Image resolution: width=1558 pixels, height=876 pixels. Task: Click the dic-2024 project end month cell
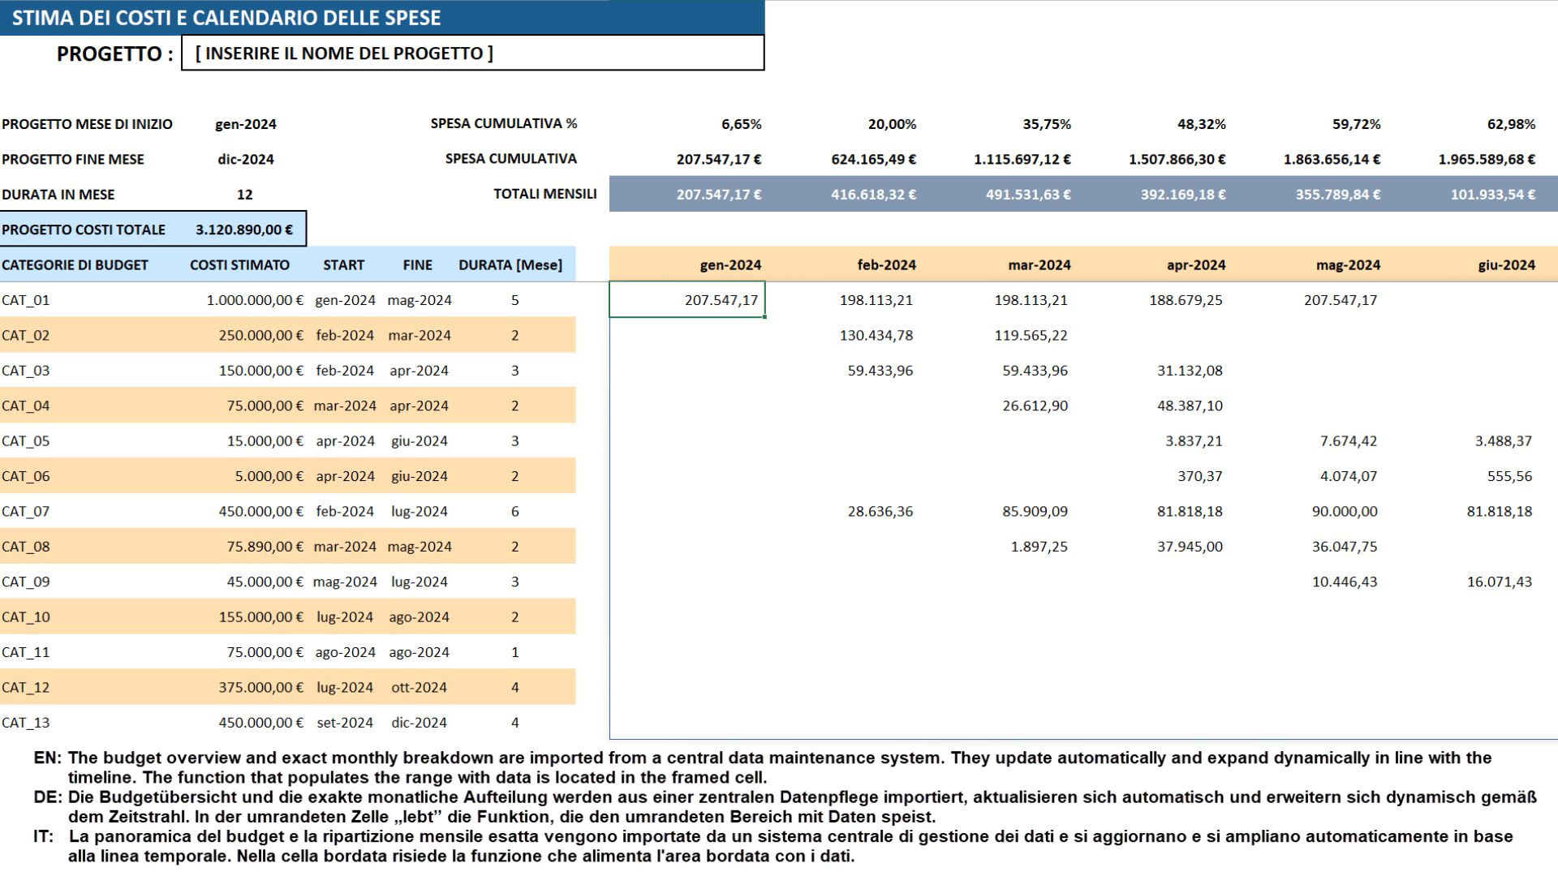[245, 159]
